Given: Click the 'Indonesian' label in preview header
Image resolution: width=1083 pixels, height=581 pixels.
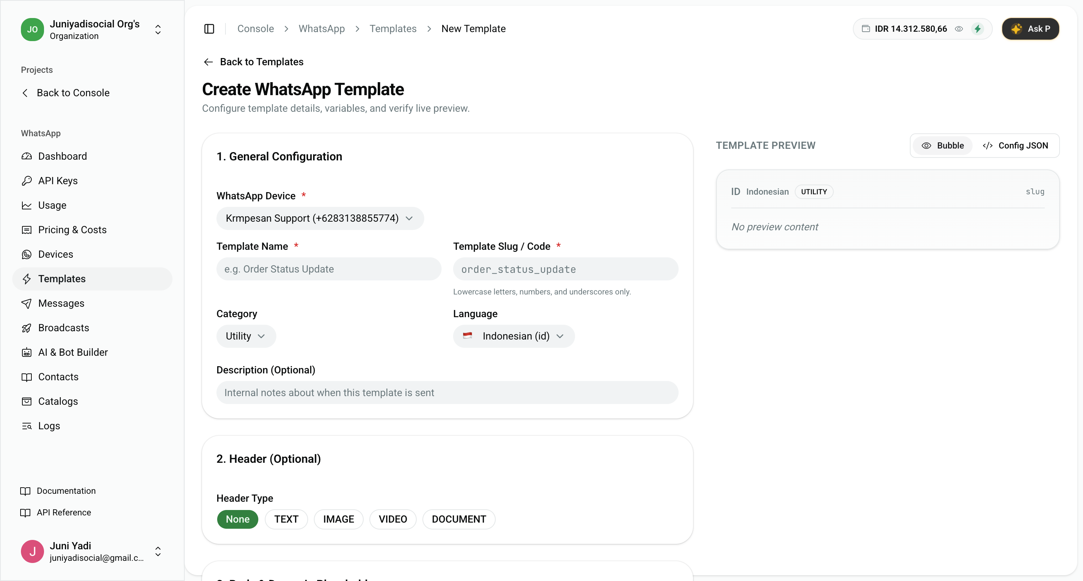Looking at the screenshot, I should click(767, 192).
